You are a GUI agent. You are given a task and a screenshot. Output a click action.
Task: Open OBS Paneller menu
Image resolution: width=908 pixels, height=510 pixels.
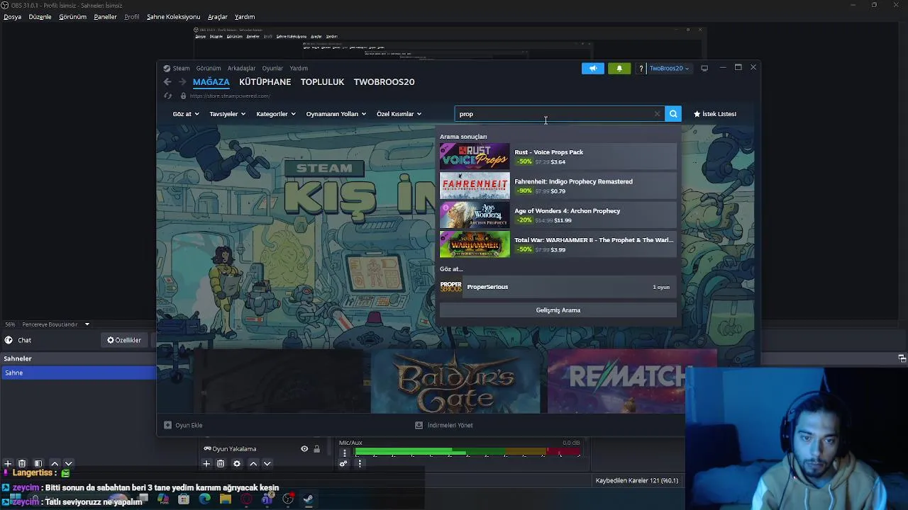click(x=105, y=17)
